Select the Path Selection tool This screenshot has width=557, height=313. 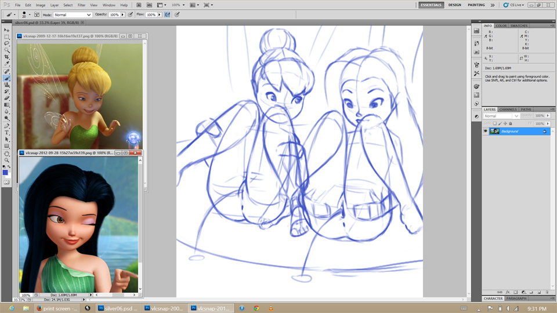(x=7, y=140)
